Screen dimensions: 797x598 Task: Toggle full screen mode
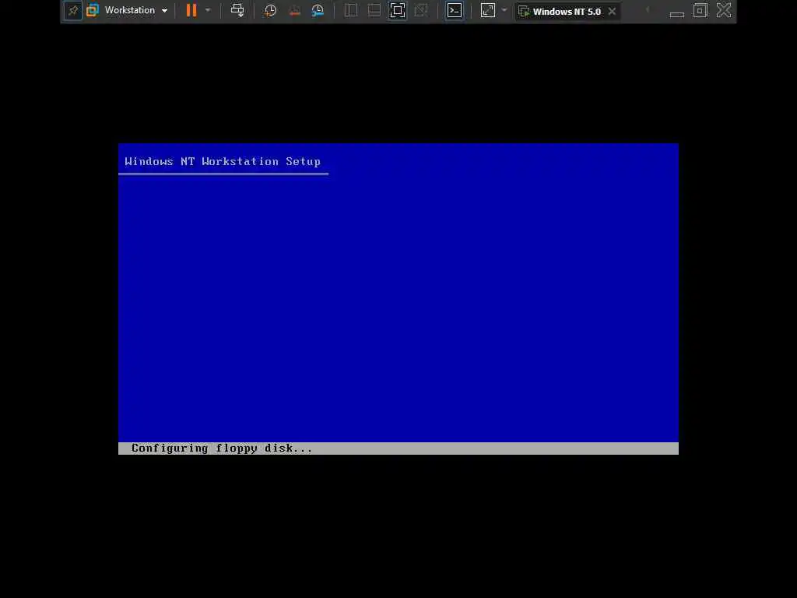398,11
